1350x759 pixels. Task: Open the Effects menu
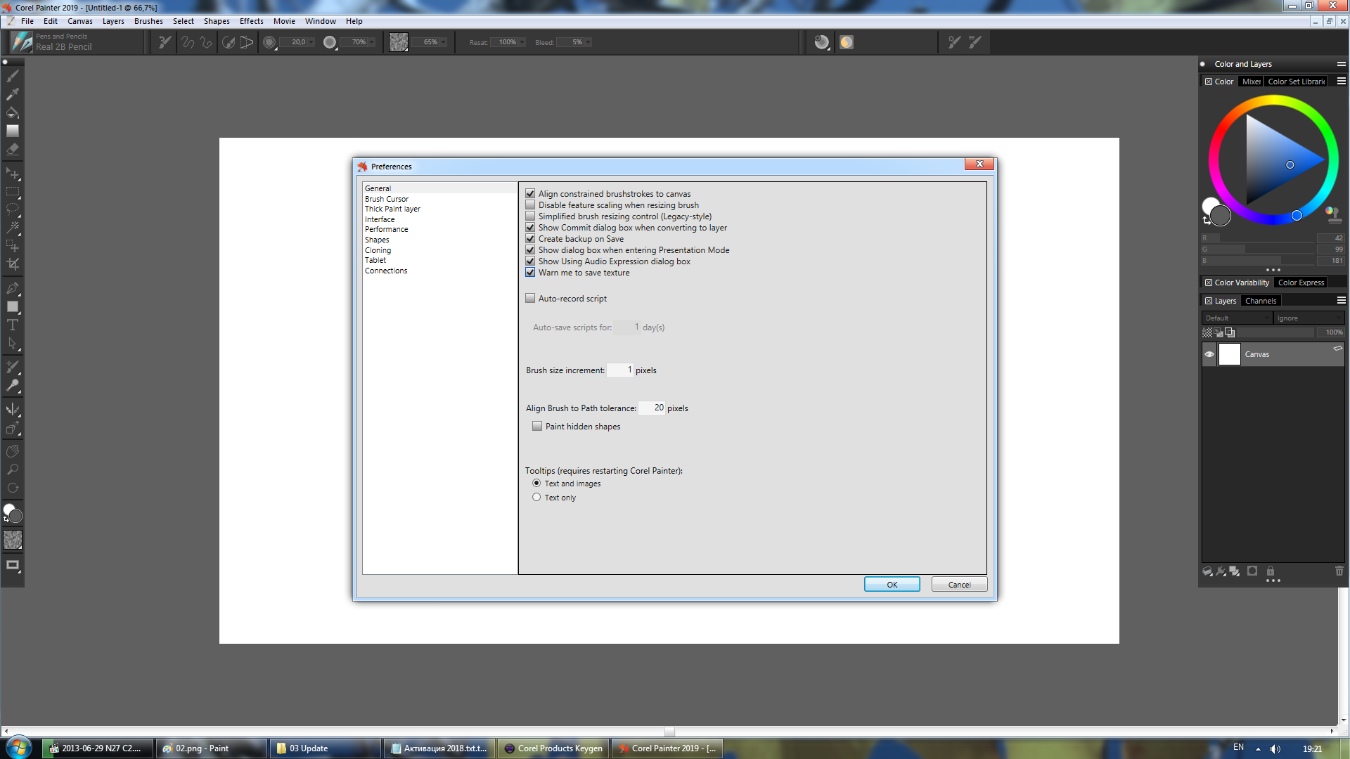[x=251, y=21]
